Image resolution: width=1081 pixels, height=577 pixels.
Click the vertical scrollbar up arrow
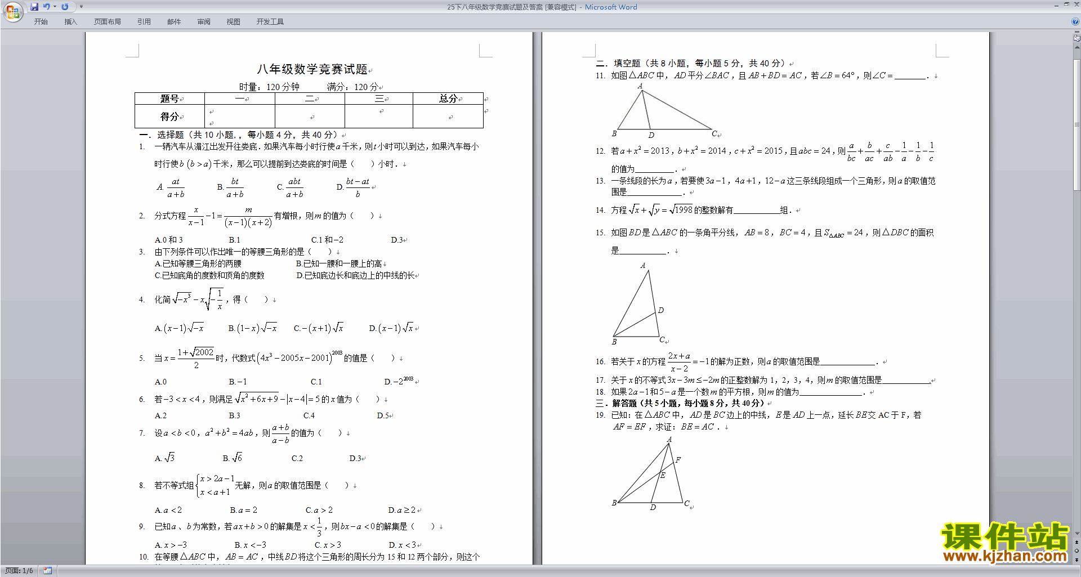[1077, 47]
